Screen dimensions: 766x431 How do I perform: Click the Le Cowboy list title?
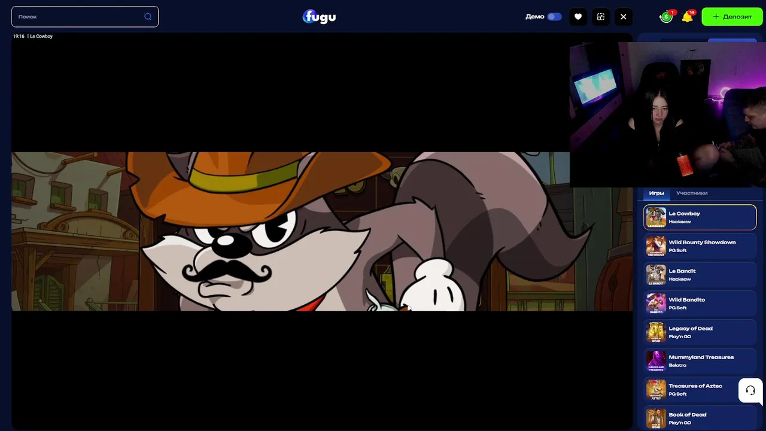(684, 214)
